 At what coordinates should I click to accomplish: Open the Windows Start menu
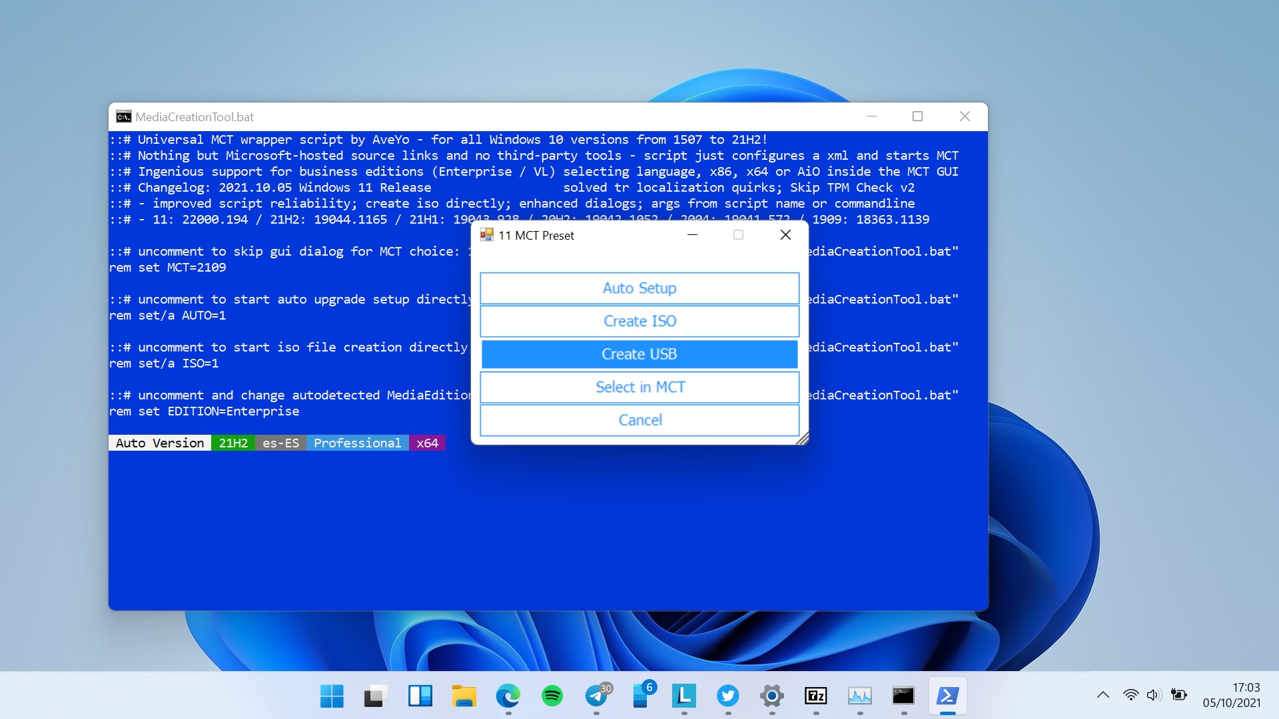[x=332, y=696]
